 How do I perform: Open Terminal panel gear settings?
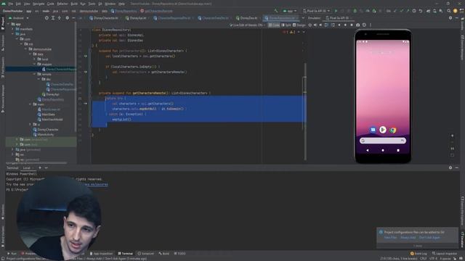click(x=450, y=167)
